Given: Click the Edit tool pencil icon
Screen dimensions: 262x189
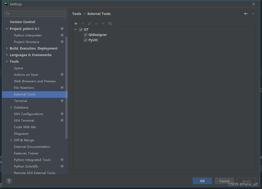Looking at the screenshot, I should point(90,24).
